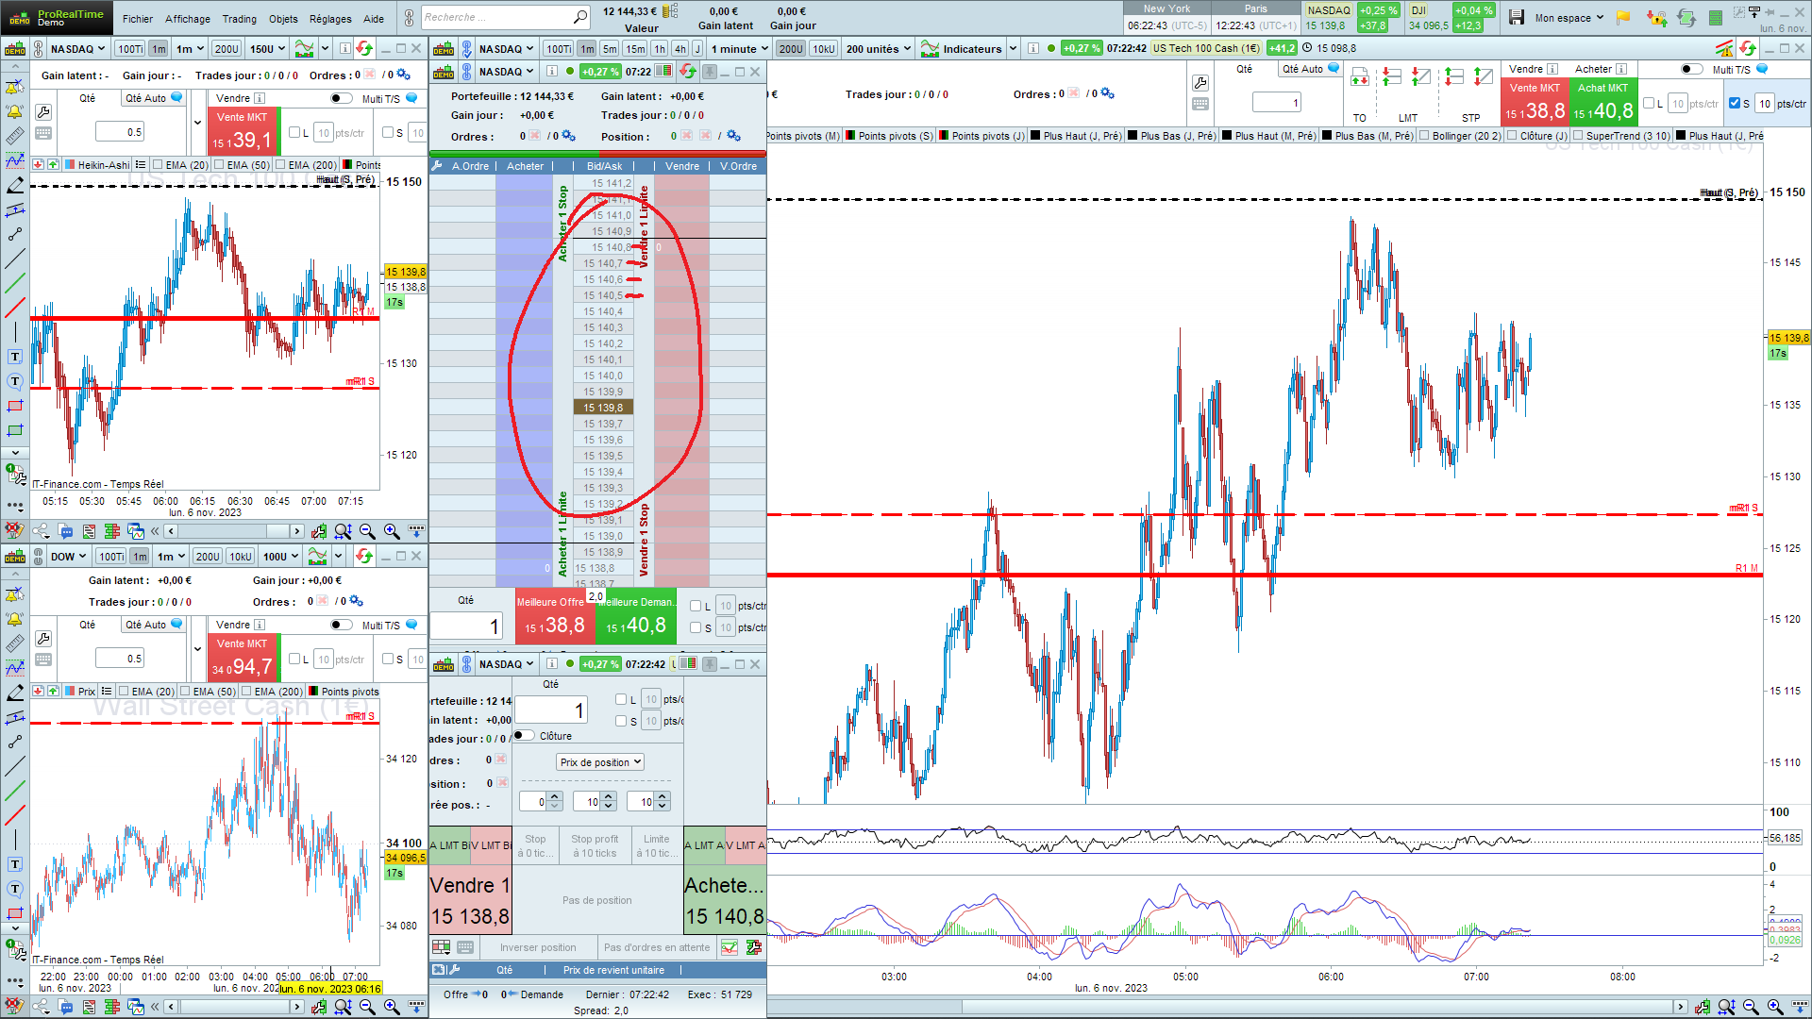Click the save workspace floppy disk icon
1812x1019 pixels.
click(x=1517, y=17)
